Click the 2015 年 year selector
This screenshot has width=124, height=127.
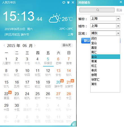tap(14, 46)
